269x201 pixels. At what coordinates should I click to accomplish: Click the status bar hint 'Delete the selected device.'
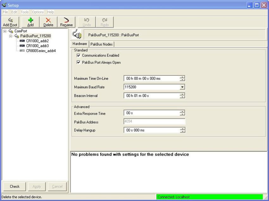tap(22, 197)
